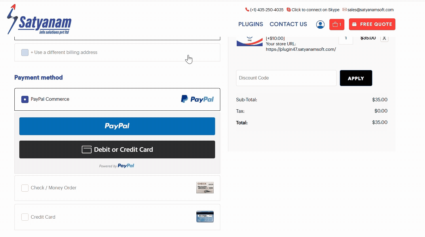This screenshot has height=237, width=425.
Task: Select Check / Money Order payment option
Action: [x=25, y=188]
